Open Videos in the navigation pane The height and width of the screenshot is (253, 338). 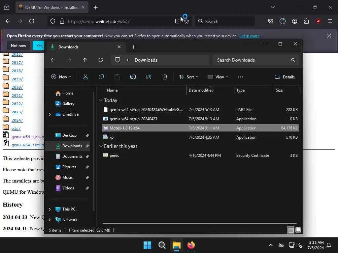tap(68, 188)
